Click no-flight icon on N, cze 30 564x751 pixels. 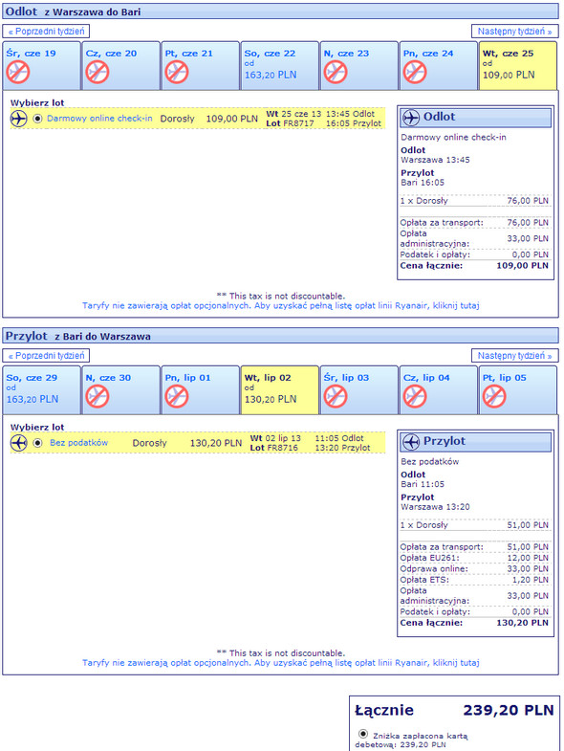click(98, 397)
